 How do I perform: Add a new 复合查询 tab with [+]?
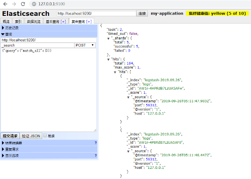(89, 22)
